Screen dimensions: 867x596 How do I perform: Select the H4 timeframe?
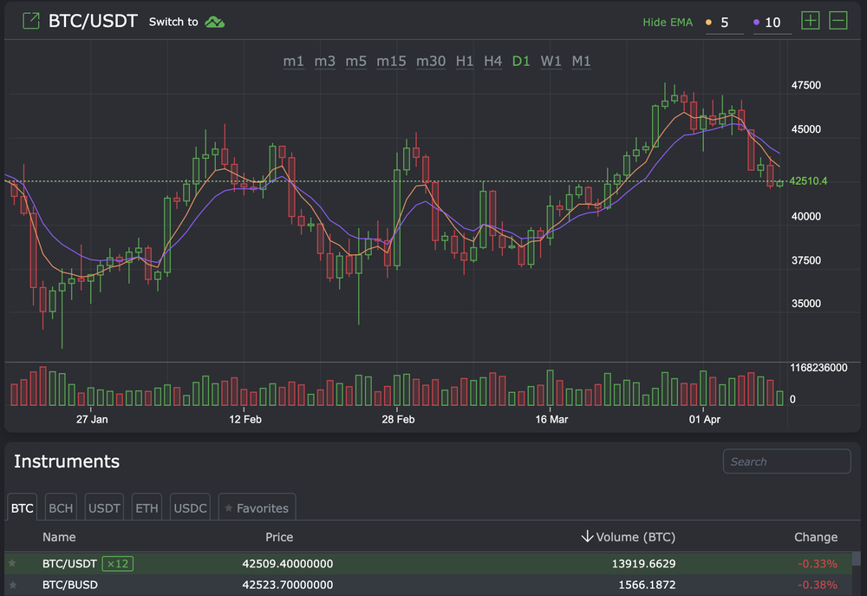click(492, 61)
